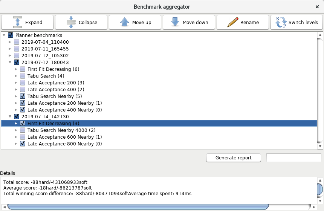Click the field beside Generate report
This screenshot has height=211, width=324.
293,158
